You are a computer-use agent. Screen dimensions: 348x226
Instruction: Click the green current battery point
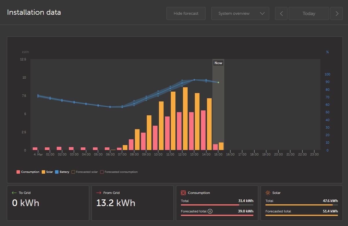218,82
